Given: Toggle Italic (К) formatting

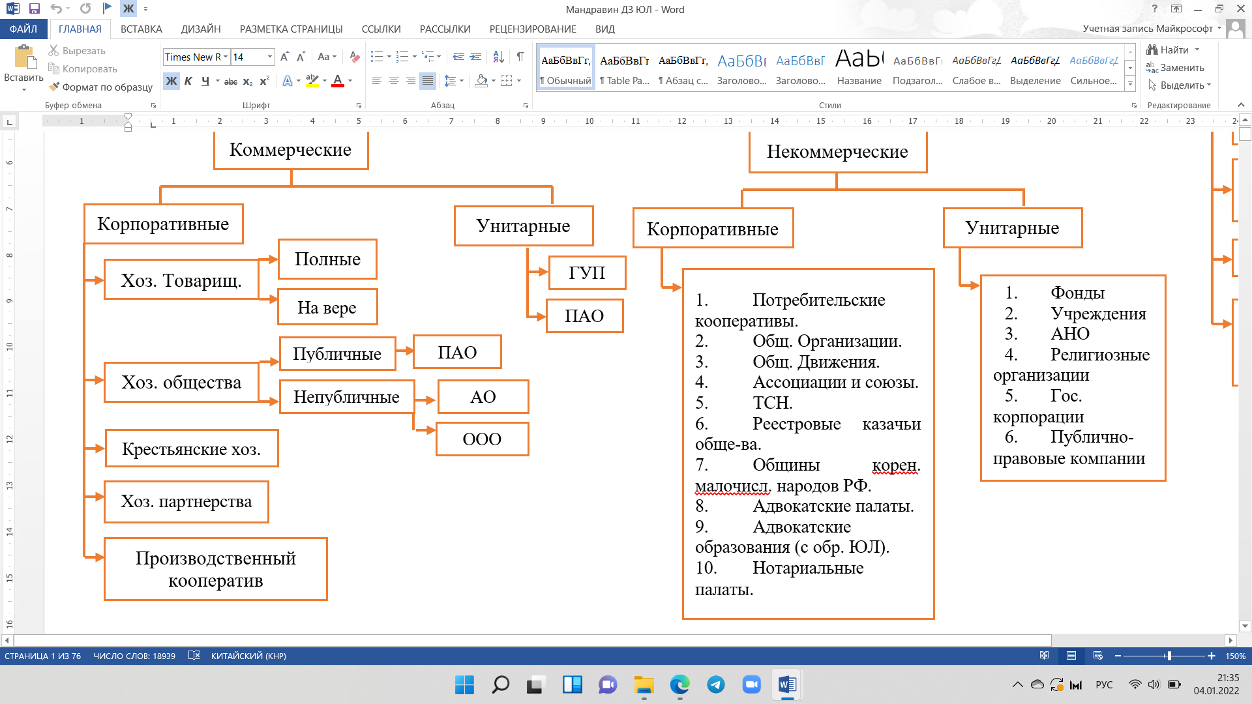Looking at the screenshot, I should point(188,81).
